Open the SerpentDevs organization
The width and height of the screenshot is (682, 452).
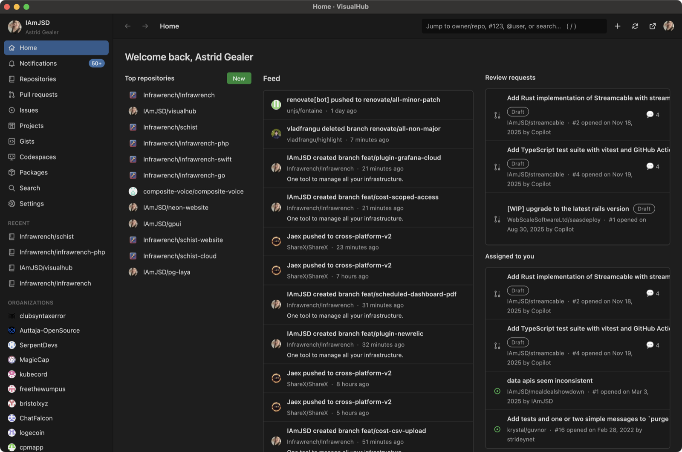(x=56, y=345)
